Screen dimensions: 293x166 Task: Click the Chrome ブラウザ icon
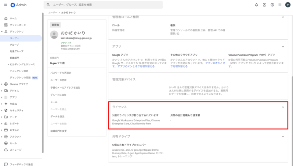tap(6, 84)
